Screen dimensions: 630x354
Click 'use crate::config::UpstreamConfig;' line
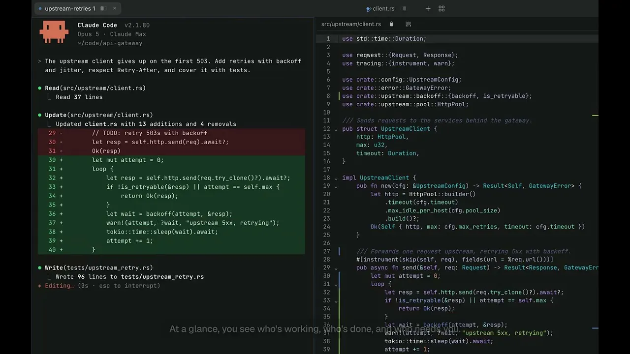402,80
